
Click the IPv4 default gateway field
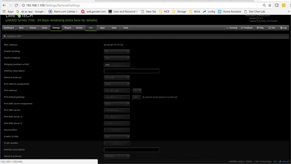[117, 97]
